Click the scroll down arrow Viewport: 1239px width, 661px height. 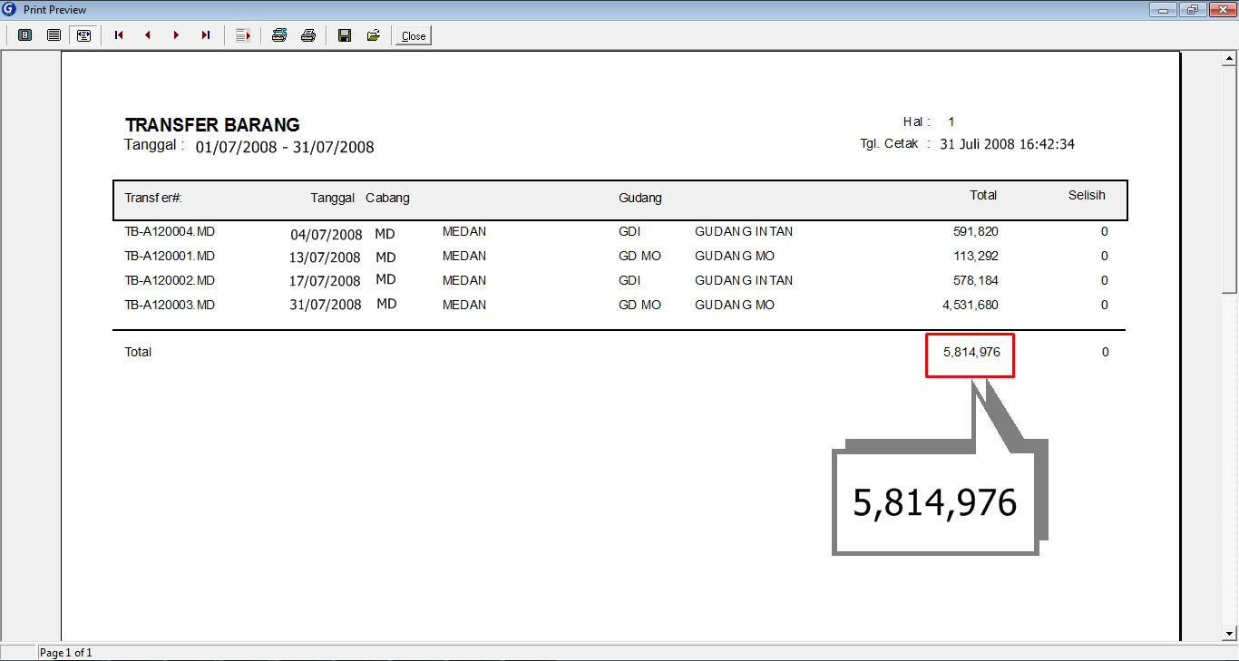[1230, 633]
